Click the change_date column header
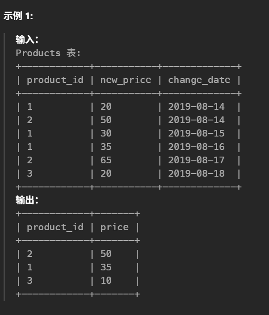Viewport: 269px width, 315px height. point(199,80)
